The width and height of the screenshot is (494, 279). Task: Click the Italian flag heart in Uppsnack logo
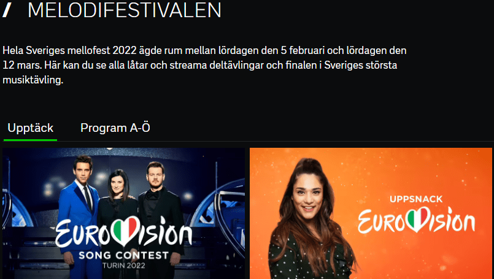click(417, 219)
